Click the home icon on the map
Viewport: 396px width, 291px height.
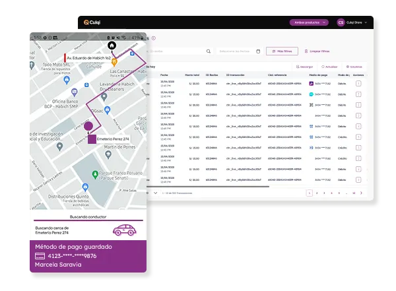pos(112,46)
